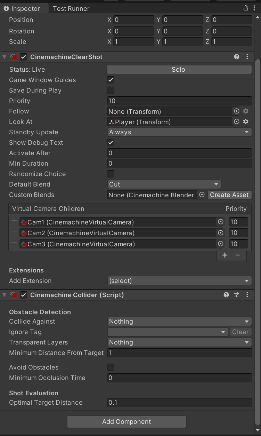Open object picker for Cam2 entry

click(220, 233)
